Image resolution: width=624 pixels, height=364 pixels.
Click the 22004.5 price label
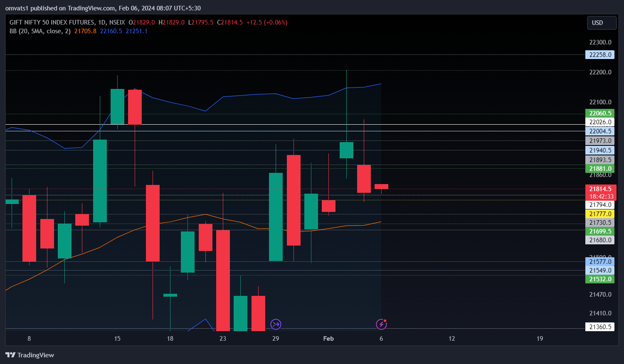point(599,131)
